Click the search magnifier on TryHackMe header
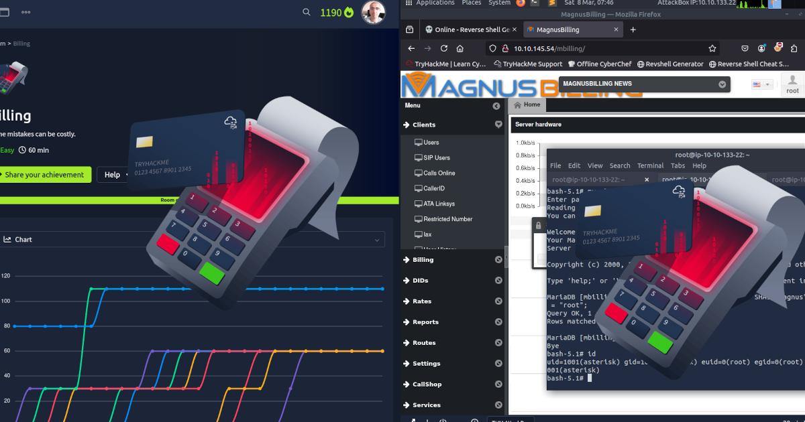This screenshot has width=805, height=422. click(x=307, y=12)
